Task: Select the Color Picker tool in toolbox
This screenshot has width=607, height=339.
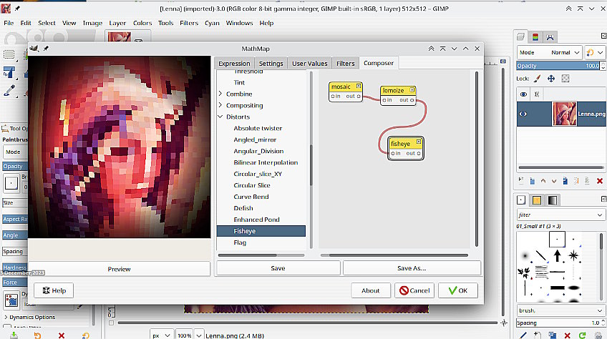Action: click(9, 90)
